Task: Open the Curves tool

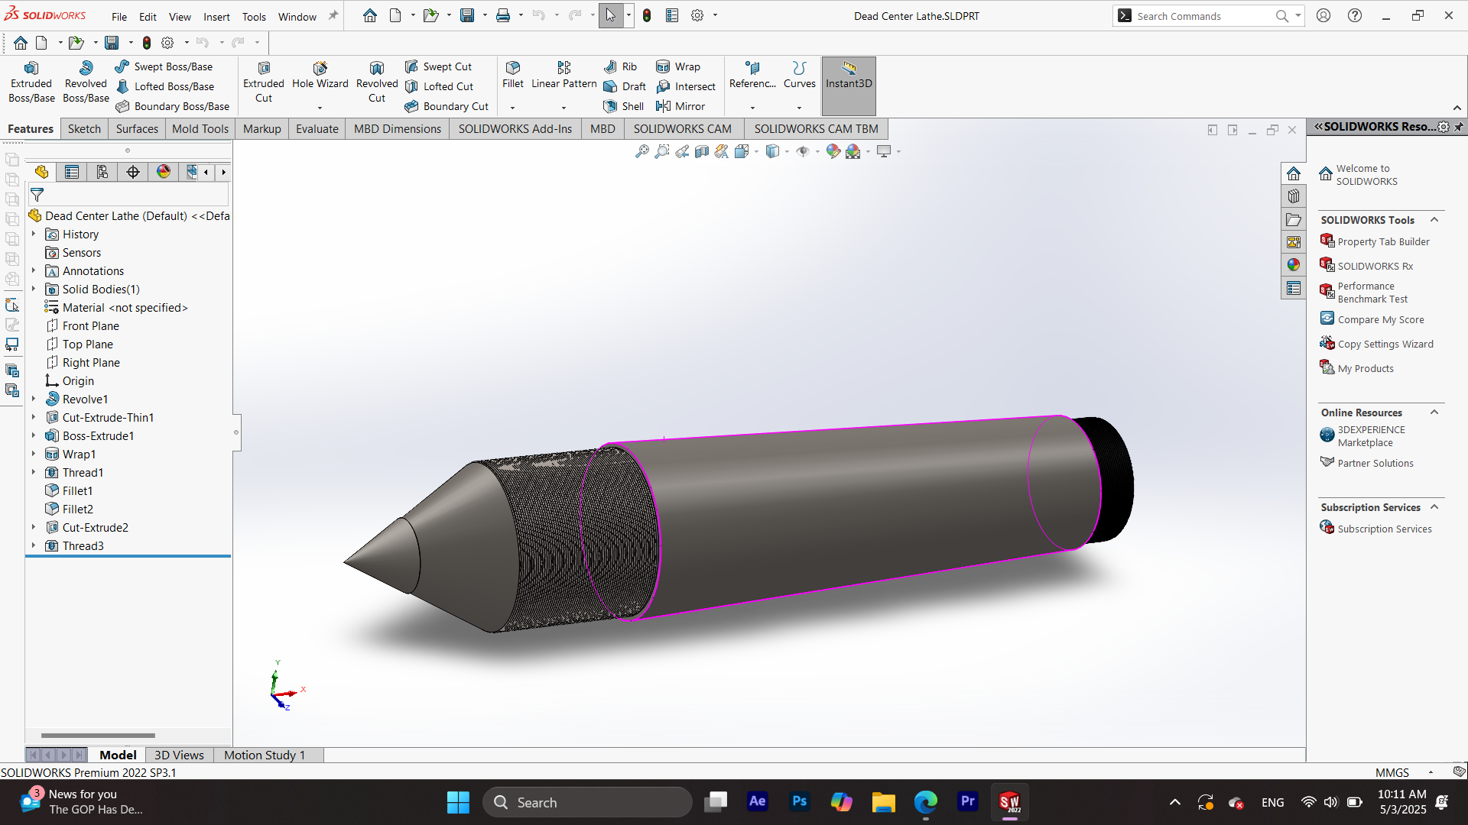Action: click(x=800, y=75)
